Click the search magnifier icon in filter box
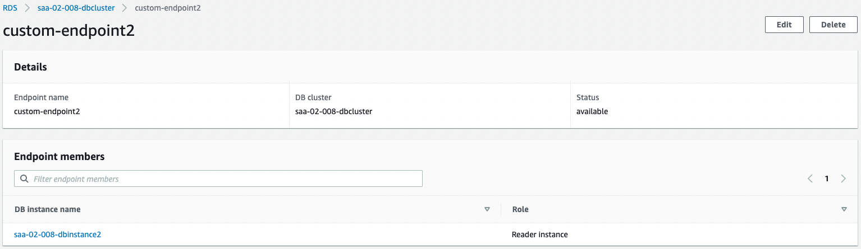Viewport: 861px width, 249px height. coord(24,179)
